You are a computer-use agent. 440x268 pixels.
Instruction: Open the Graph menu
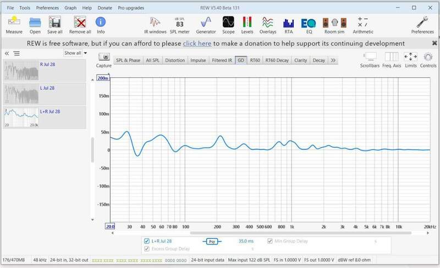click(70, 8)
